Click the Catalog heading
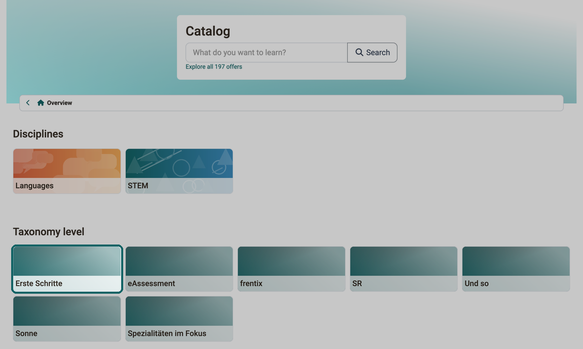 [x=208, y=31]
